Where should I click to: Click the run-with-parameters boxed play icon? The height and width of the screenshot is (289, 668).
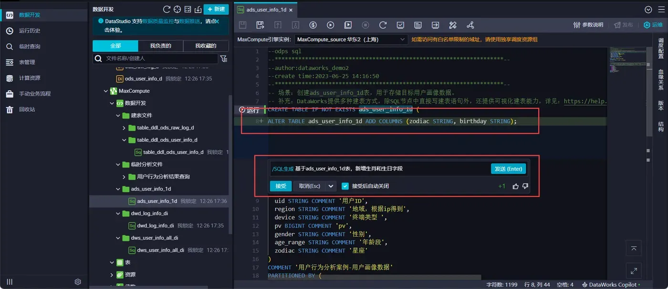(348, 25)
